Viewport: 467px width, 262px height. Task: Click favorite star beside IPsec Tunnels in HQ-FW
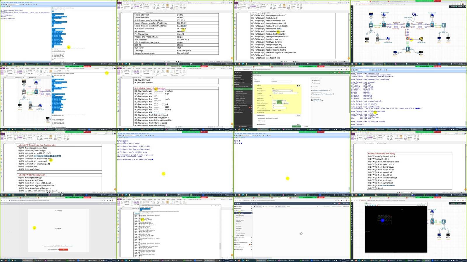pos(251,89)
